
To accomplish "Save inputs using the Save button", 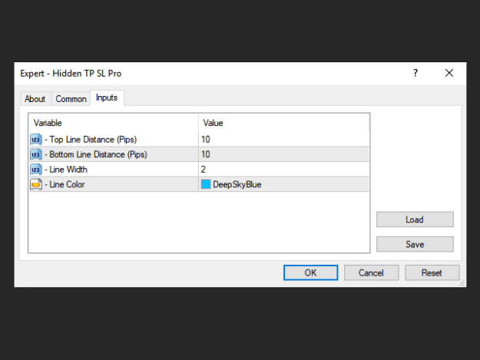I will (415, 244).
